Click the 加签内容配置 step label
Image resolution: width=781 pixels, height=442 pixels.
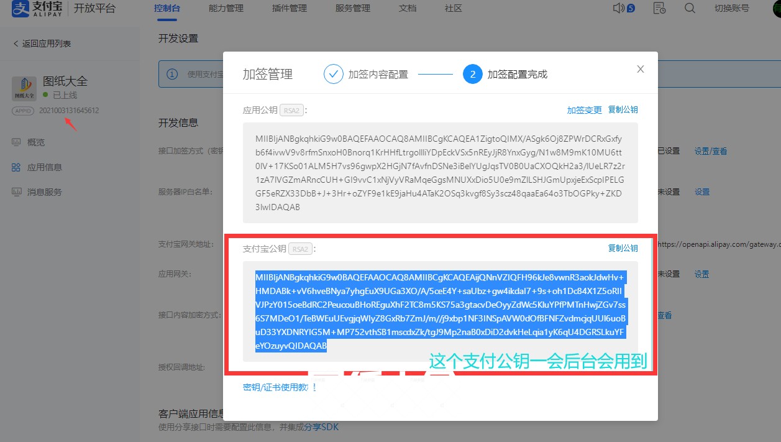pos(378,74)
